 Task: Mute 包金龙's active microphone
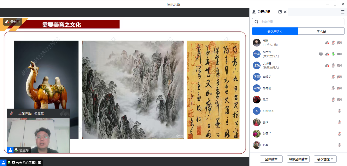point(333,54)
